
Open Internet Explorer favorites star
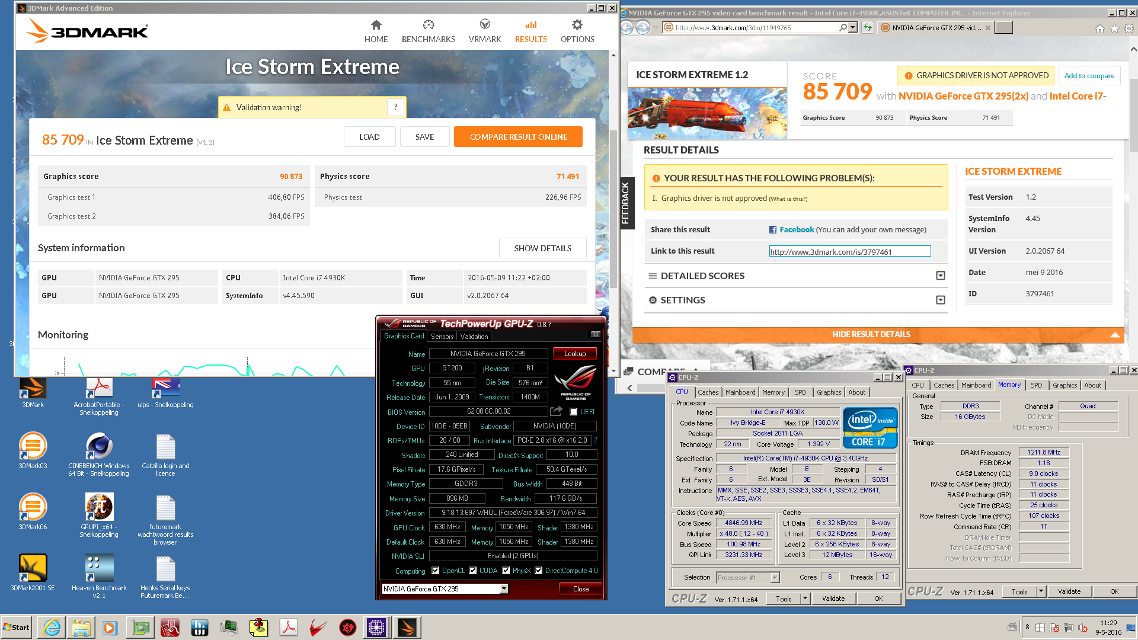tap(1114, 28)
